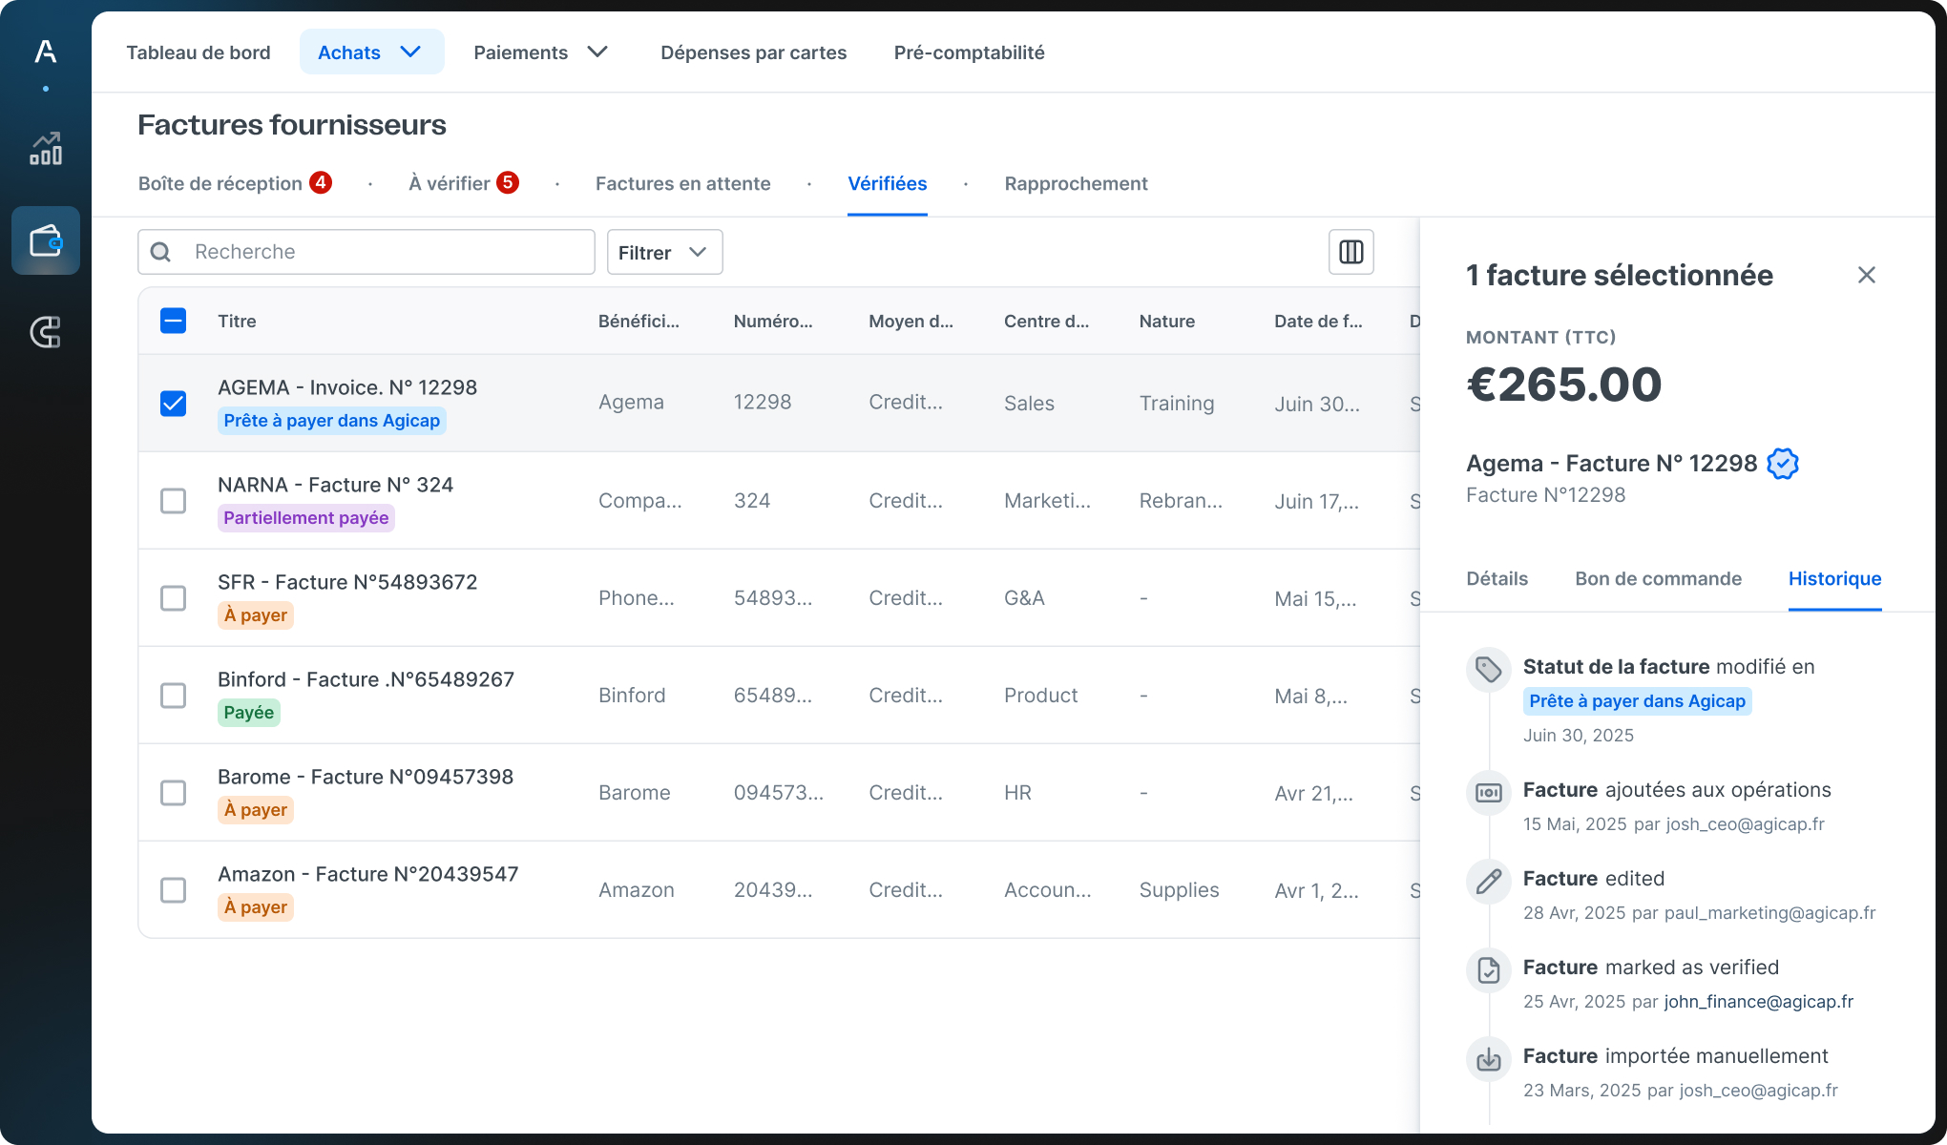
Task: Toggle the select-all checkbox in the table header
Action: click(x=173, y=321)
